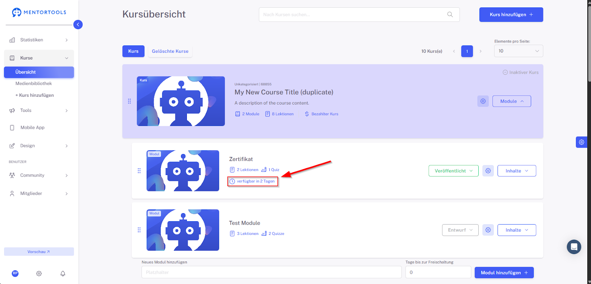Go to next page arrow
This screenshot has height=284, width=591.
[481, 51]
